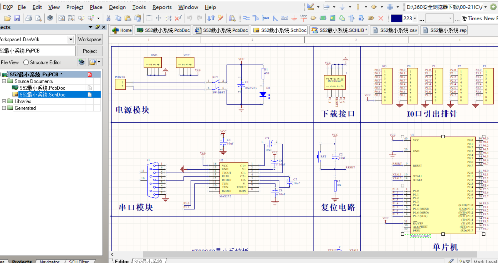Screen dimensions: 498x263
Task: Click the green back navigation arrow
Action: click(493, 7)
